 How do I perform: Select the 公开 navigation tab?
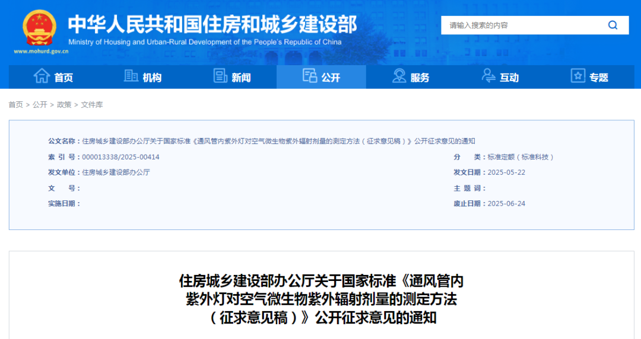(x=321, y=77)
